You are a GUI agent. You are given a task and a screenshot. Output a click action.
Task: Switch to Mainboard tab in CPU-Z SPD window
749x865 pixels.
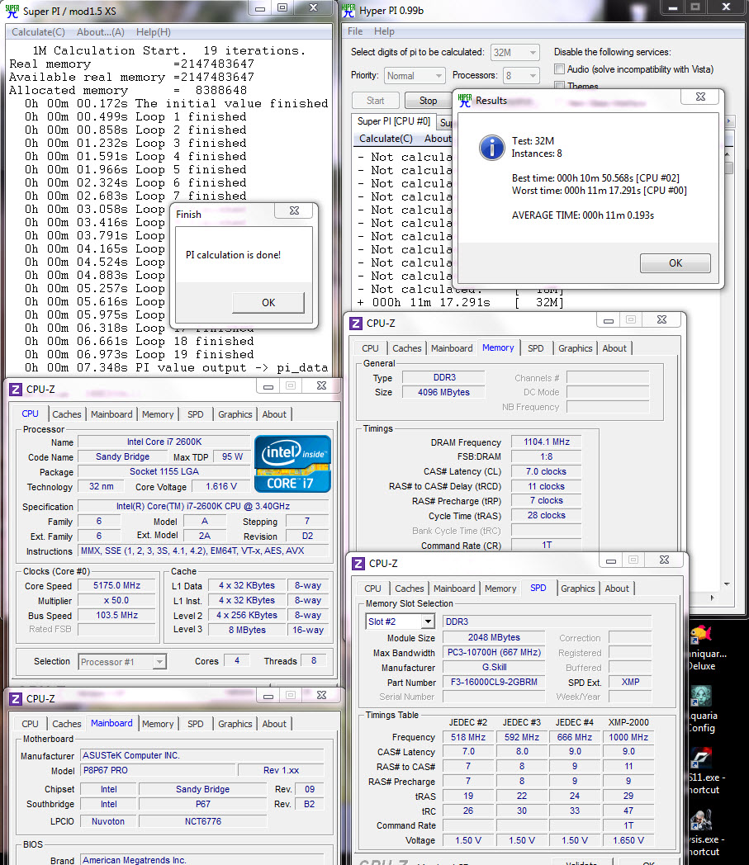pos(454,588)
